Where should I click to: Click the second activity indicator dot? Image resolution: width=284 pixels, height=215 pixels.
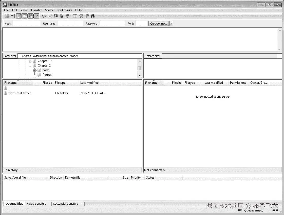point(277,210)
